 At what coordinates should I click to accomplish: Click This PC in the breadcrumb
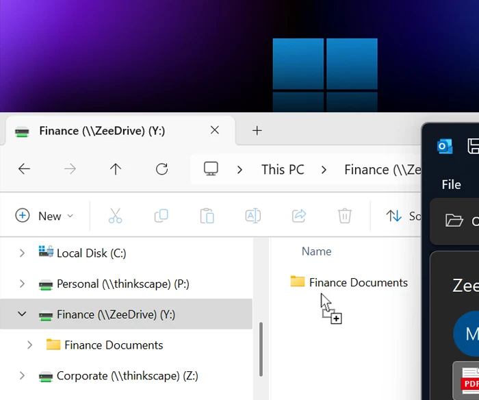point(283,169)
